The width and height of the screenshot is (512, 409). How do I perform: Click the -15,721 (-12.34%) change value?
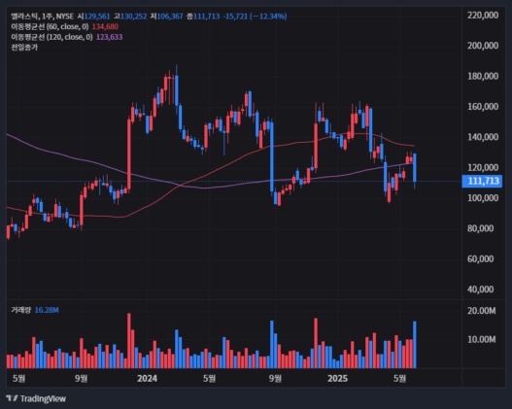pos(255,17)
